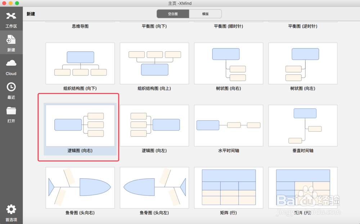The height and width of the screenshot is (224, 360).
Task: Open the 鱼骨图 (头向右) fishbone template
Action: click(80, 187)
